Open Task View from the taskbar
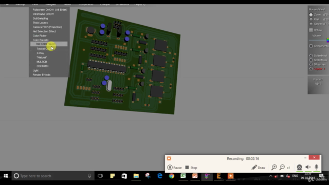This screenshot has height=185, width=329. [x=100, y=176]
